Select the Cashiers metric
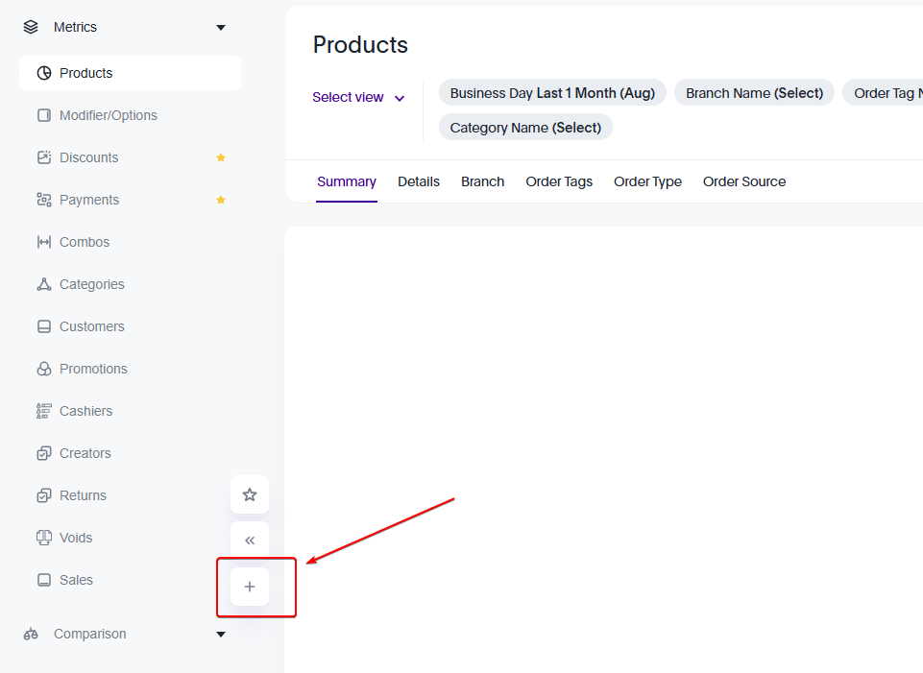The height and width of the screenshot is (673, 923). tap(85, 411)
